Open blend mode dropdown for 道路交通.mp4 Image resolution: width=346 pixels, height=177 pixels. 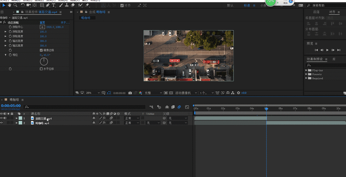[x=132, y=118]
